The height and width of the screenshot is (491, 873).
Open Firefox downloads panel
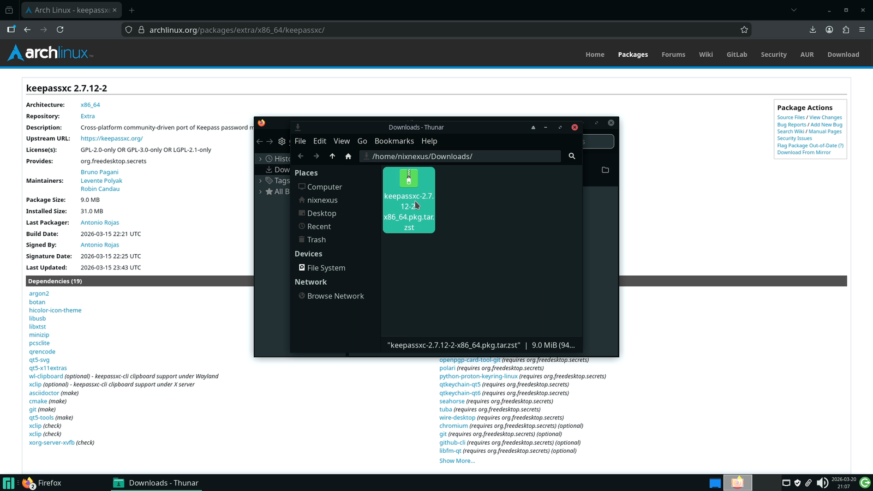click(x=812, y=29)
